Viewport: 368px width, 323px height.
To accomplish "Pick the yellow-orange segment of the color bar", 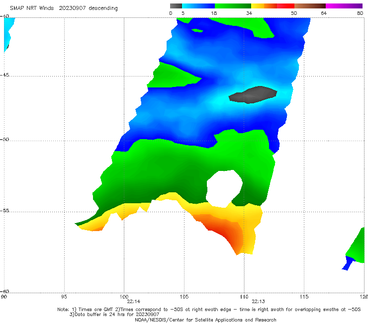I will tap(264, 6).
